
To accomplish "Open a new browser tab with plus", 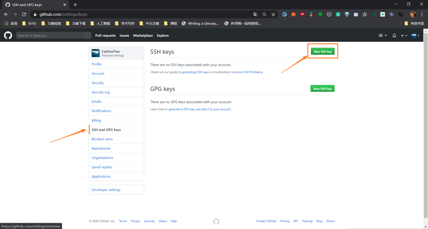I will point(75,5).
